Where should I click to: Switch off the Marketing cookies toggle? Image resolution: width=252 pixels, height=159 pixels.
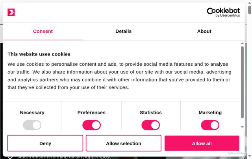[210, 125]
